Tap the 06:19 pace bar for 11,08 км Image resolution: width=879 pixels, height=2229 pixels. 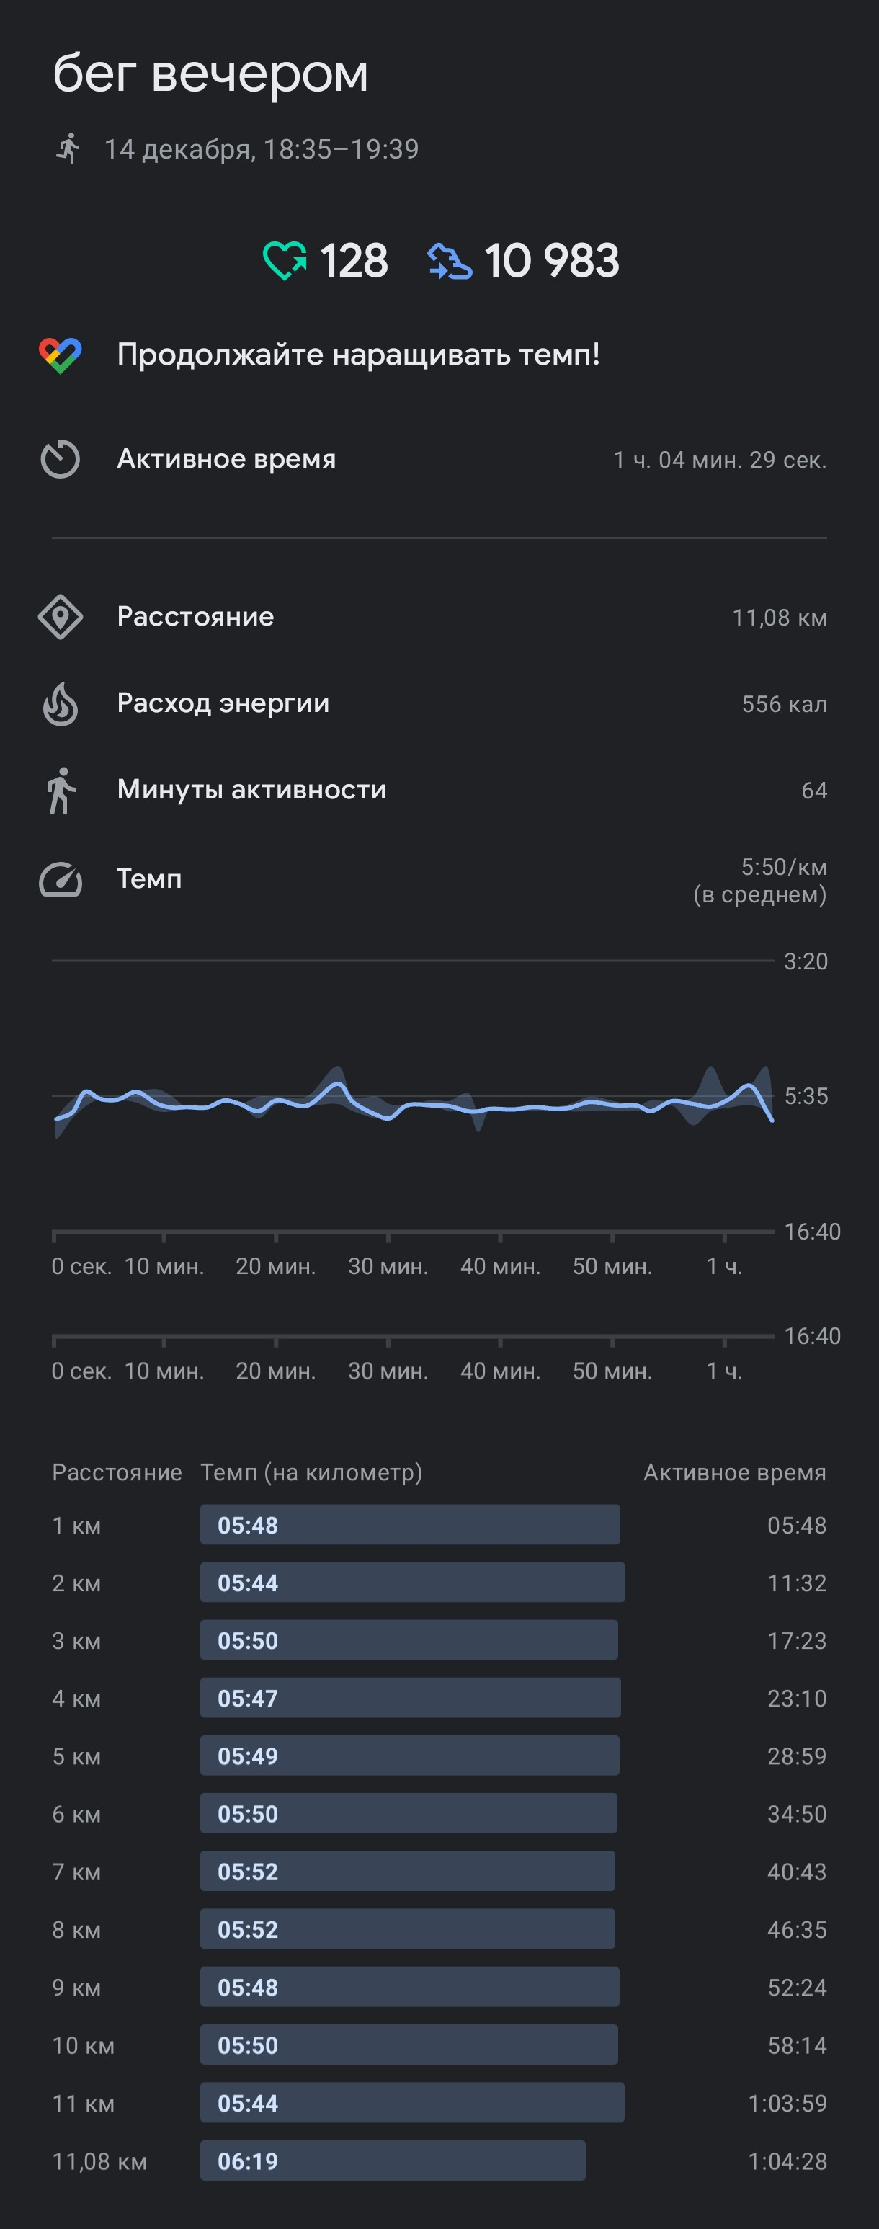(x=393, y=2161)
